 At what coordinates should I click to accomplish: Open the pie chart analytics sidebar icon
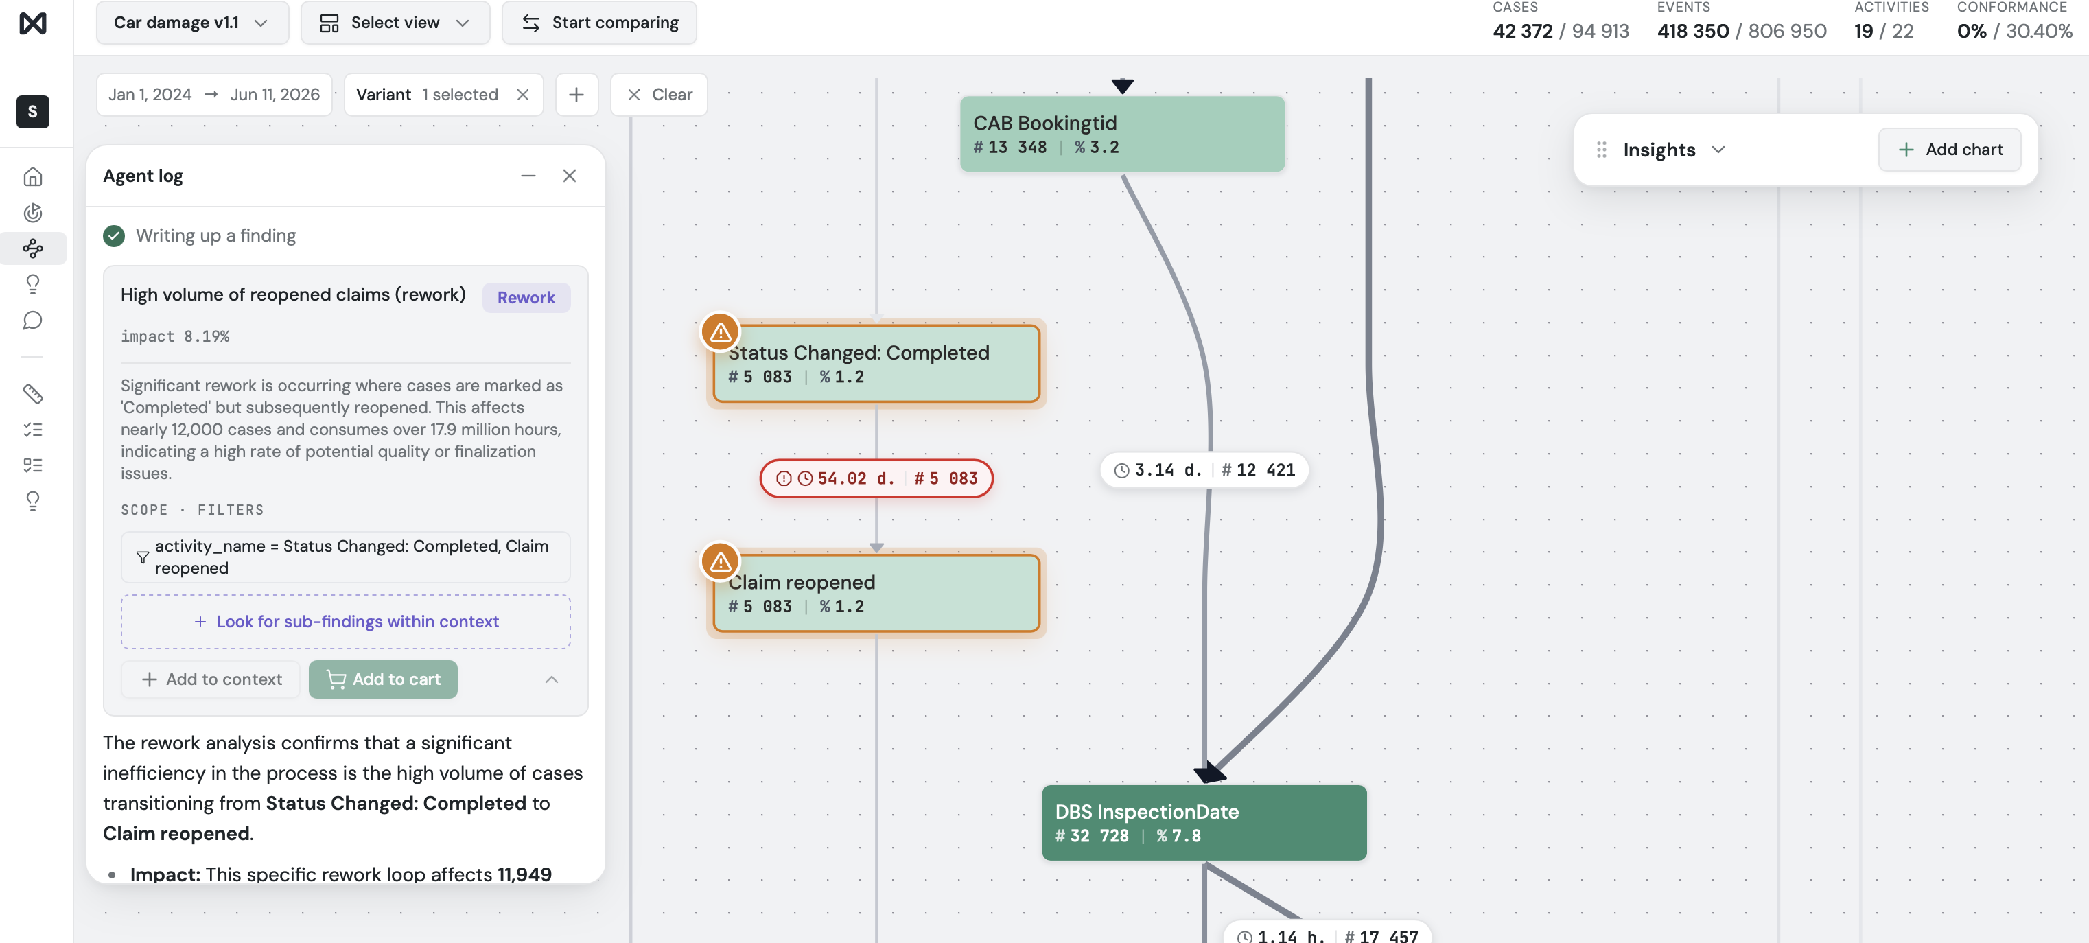tap(32, 213)
